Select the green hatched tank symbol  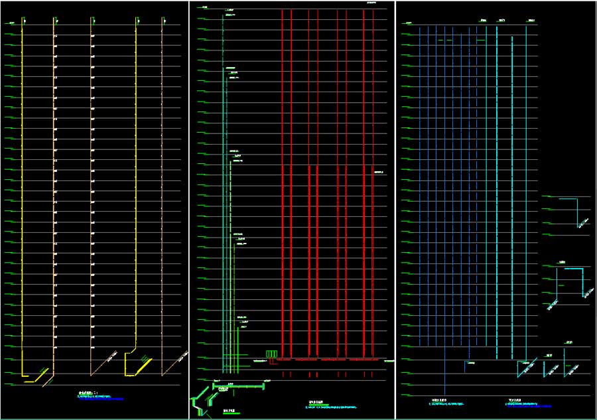coord(271,354)
